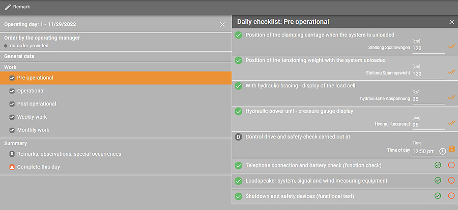Select the Operational work item
The width and height of the screenshot is (458, 210).
(x=31, y=91)
